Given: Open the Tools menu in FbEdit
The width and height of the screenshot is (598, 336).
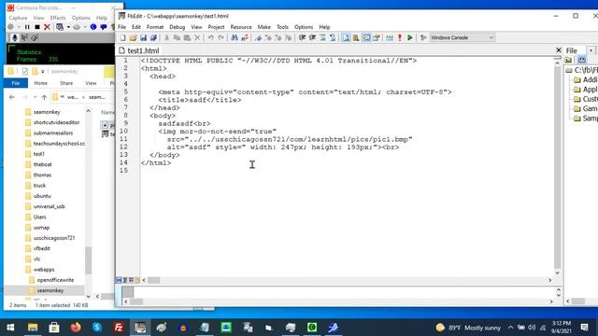Looking at the screenshot, I should pyautogui.click(x=282, y=27).
